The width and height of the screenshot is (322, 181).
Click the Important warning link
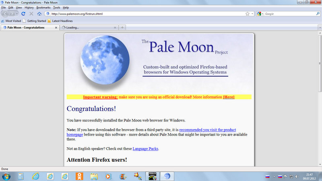coord(100,97)
